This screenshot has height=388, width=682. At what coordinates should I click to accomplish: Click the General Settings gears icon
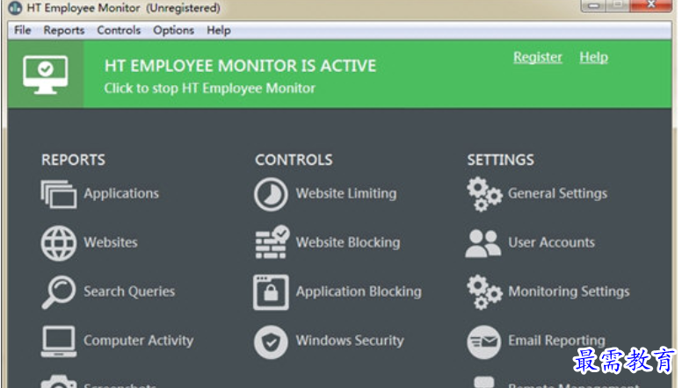click(x=484, y=194)
